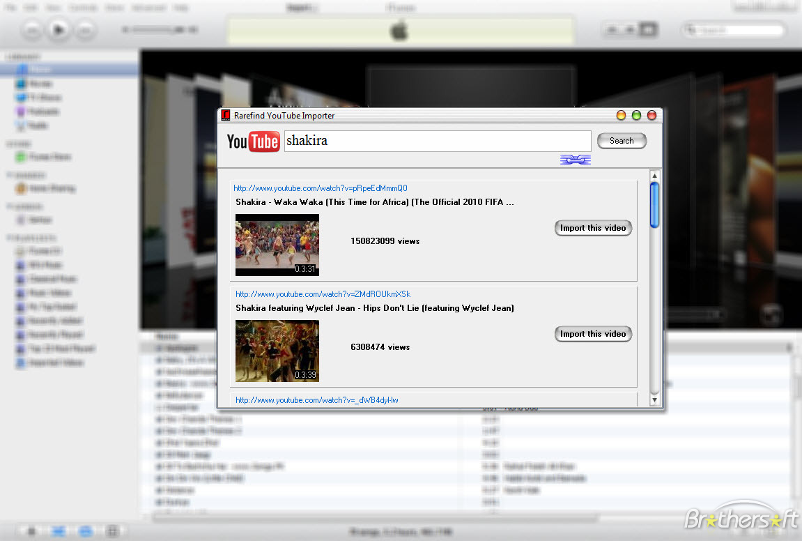Viewport: 802px width, 541px height.
Task: Select the iTunes list view button
Action: pos(612,30)
